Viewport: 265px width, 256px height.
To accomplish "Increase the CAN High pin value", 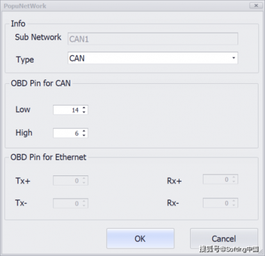I will click(x=84, y=131).
